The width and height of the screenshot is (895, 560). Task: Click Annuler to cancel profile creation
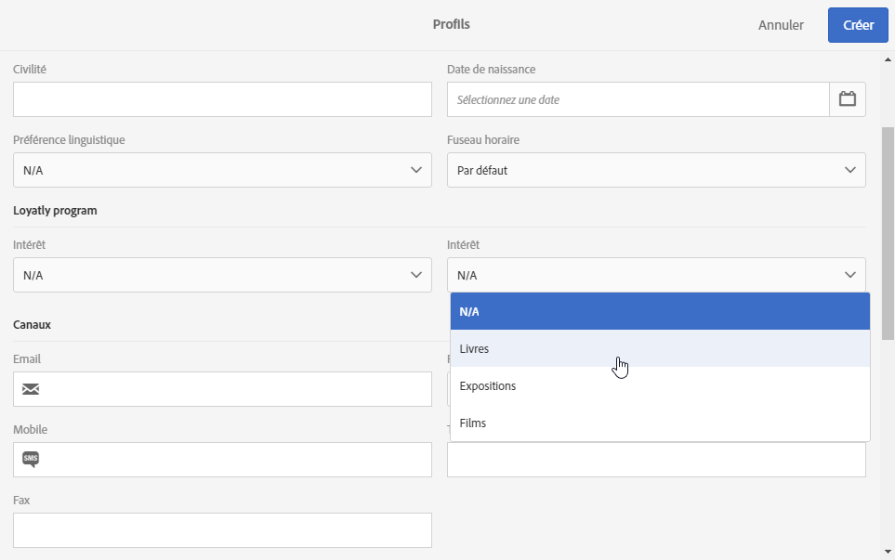point(781,25)
